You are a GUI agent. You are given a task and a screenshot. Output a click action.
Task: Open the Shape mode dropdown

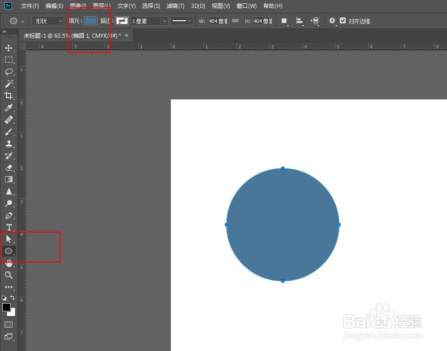click(x=48, y=21)
